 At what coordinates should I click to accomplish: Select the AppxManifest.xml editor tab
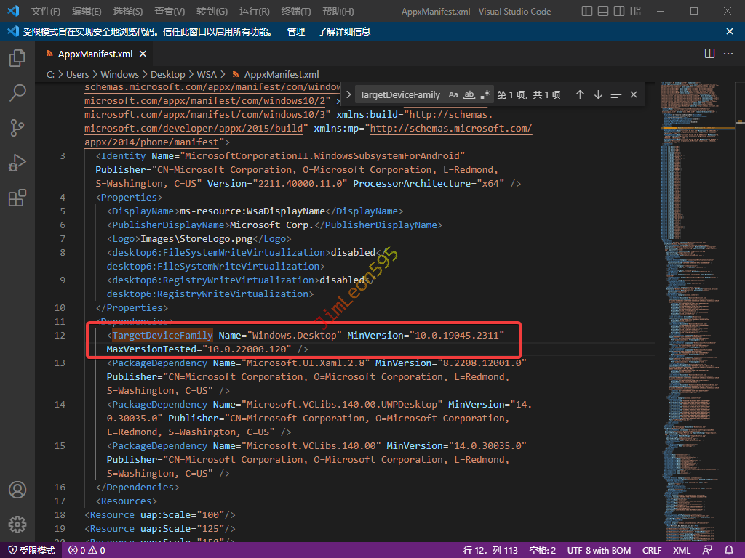coord(95,54)
